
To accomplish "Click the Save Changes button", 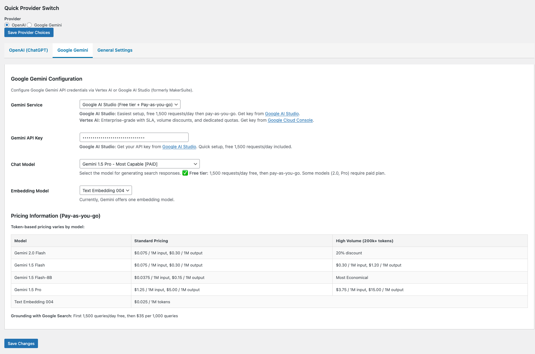I will 21,343.
